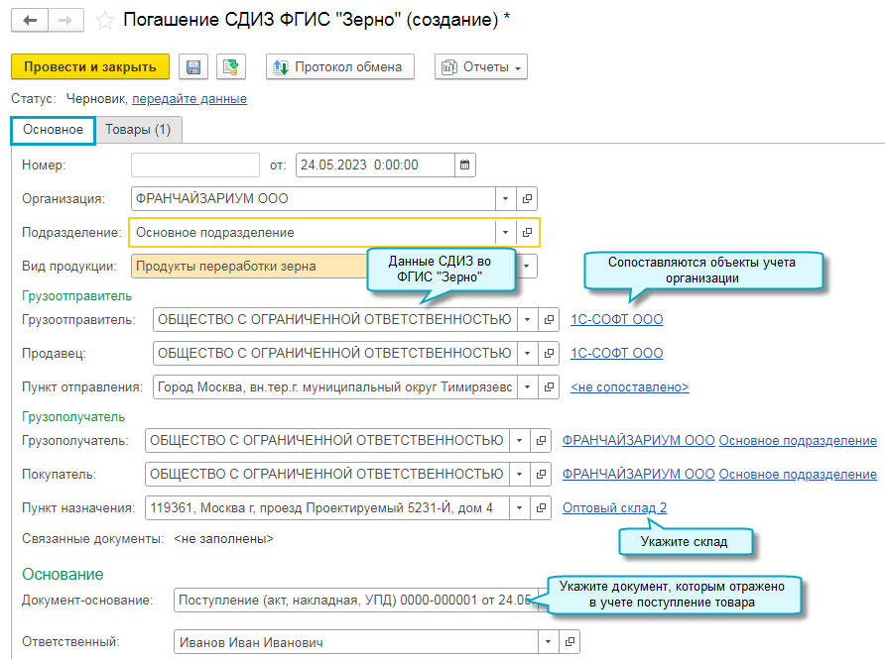
Task: Open 1С-СОФТ ООО link for Грузоотправитель
Action: tap(616, 320)
